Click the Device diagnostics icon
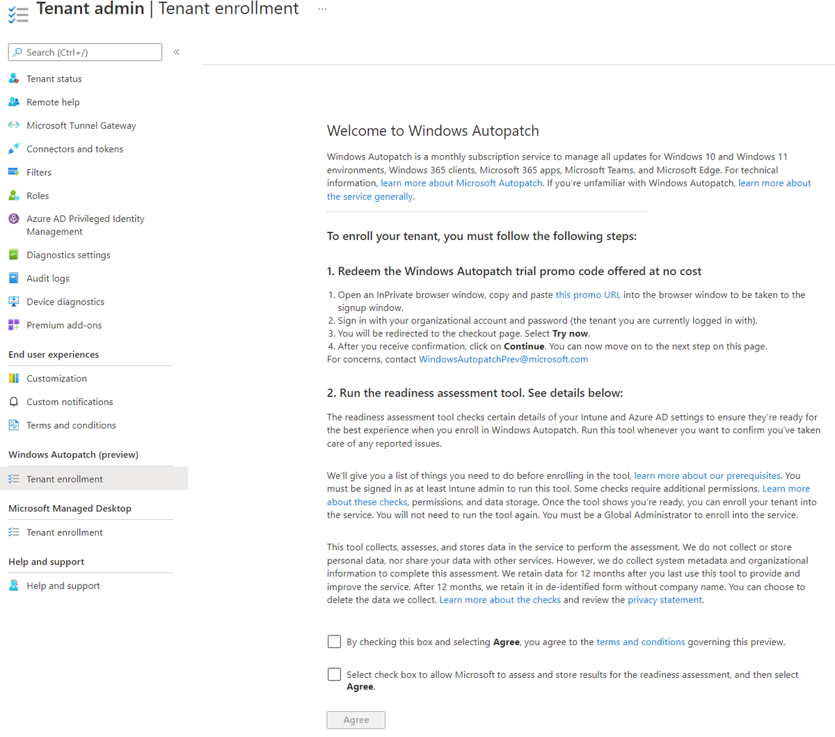 [14, 301]
